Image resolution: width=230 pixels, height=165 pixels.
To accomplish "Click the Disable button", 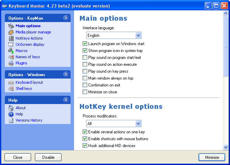I will click(48, 157).
